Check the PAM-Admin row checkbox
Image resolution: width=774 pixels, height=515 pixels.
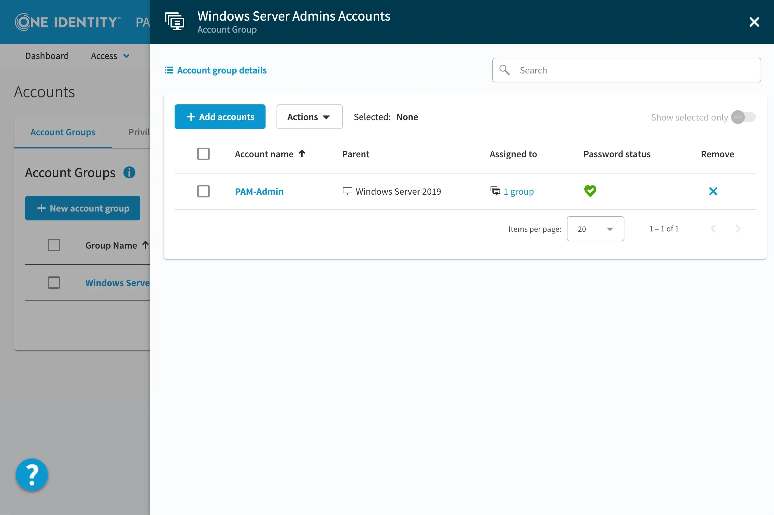pyautogui.click(x=203, y=191)
